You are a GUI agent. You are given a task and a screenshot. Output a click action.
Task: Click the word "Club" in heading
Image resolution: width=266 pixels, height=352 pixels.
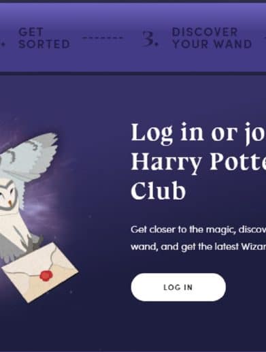(x=159, y=191)
